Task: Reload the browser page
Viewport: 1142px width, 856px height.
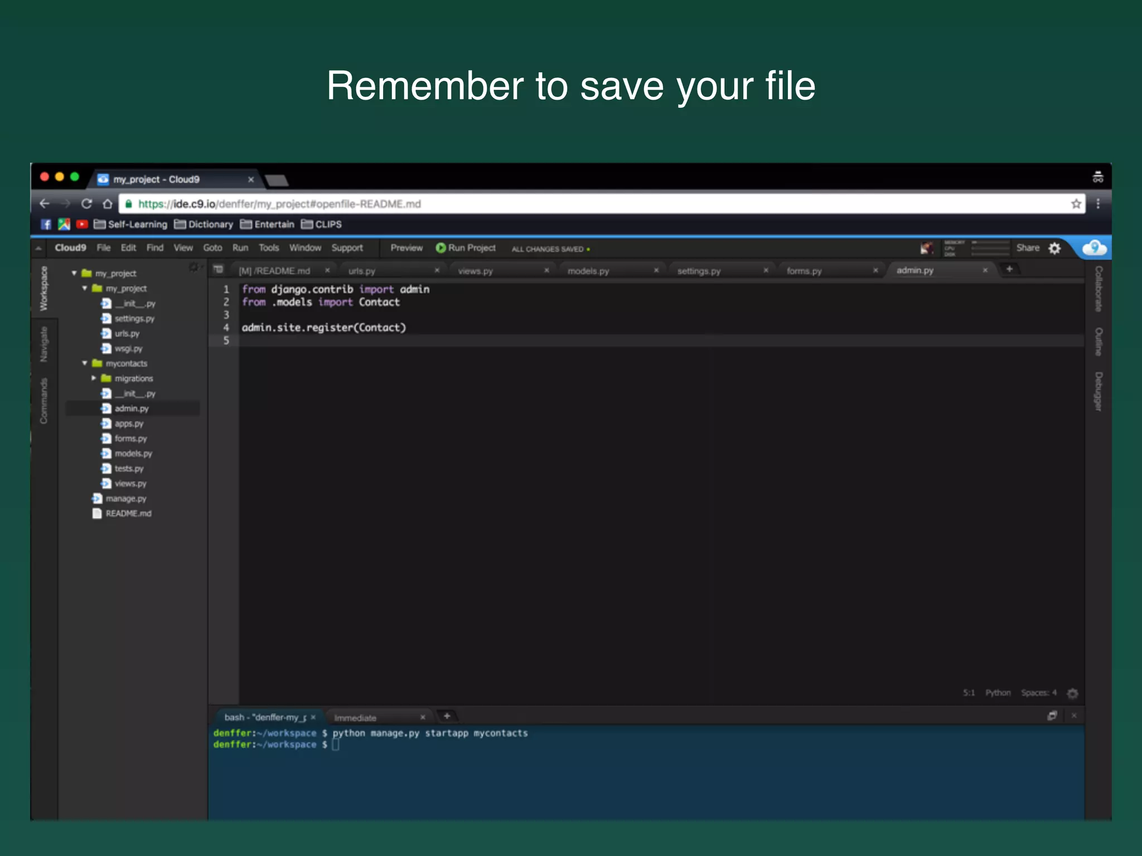Action: (x=86, y=204)
